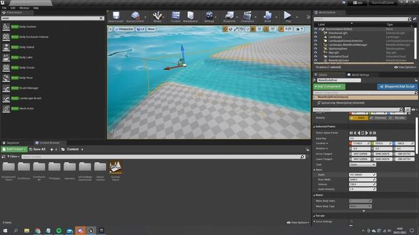Click the Modes toolbar icon
This screenshot has width=419, height=235.
(157, 17)
